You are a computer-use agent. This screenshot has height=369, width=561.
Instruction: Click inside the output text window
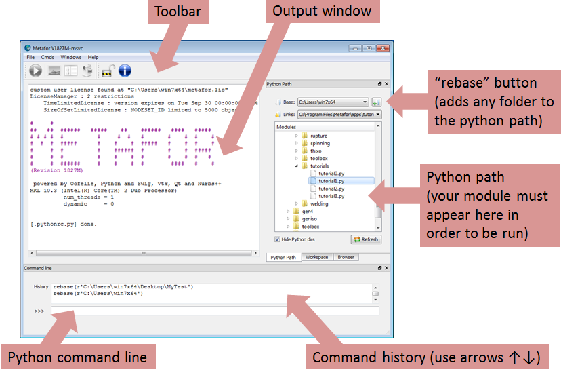[144, 167]
